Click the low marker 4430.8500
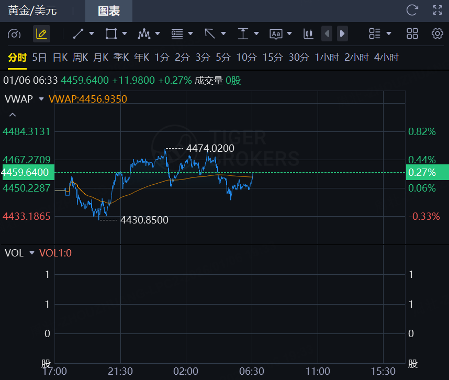The width and height of the screenshot is (449, 380). tap(144, 220)
